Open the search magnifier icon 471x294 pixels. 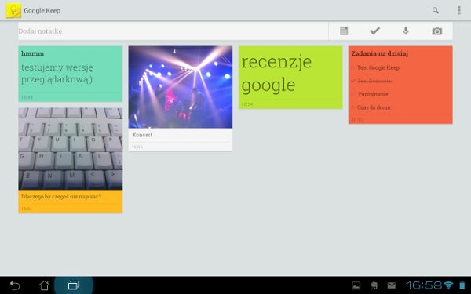point(436,10)
